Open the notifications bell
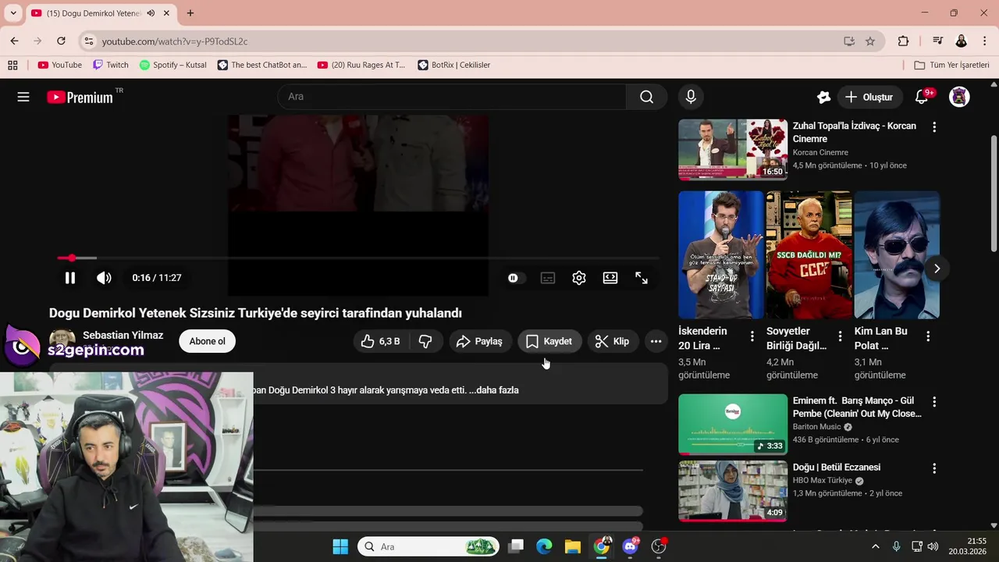999x562 pixels. pyautogui.click(x=922, y=97)
